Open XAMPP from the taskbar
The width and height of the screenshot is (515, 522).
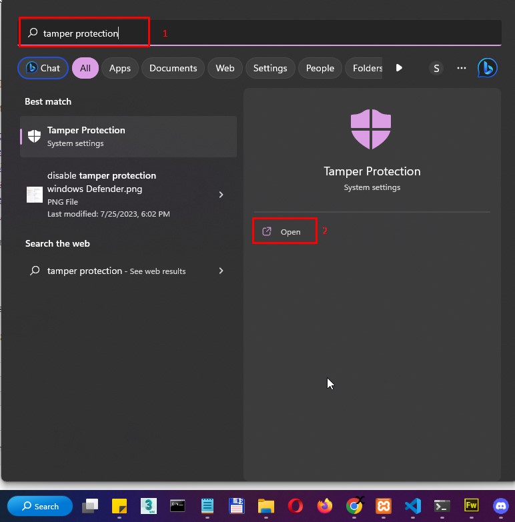pyautogui.click(x=384, y=506)
